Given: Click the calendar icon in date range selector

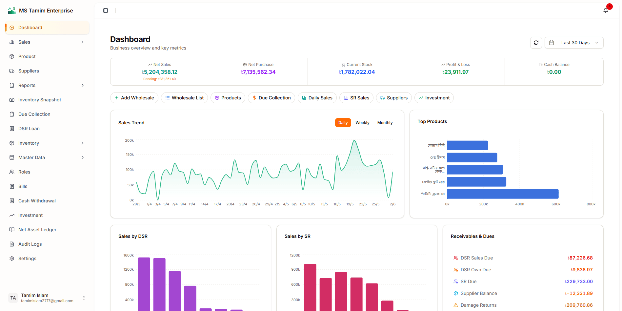Looking at the screenshot, I should click(552, 43).
